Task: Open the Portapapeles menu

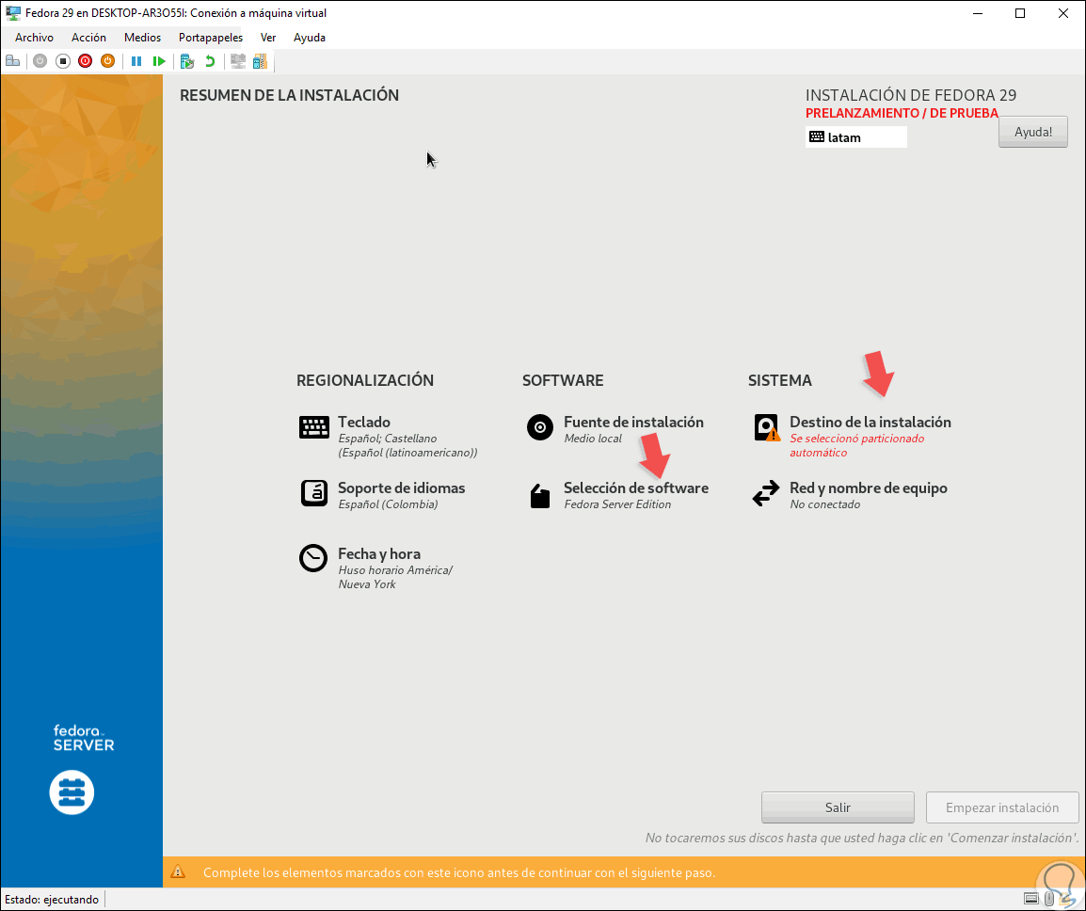Action: point(211,38)
